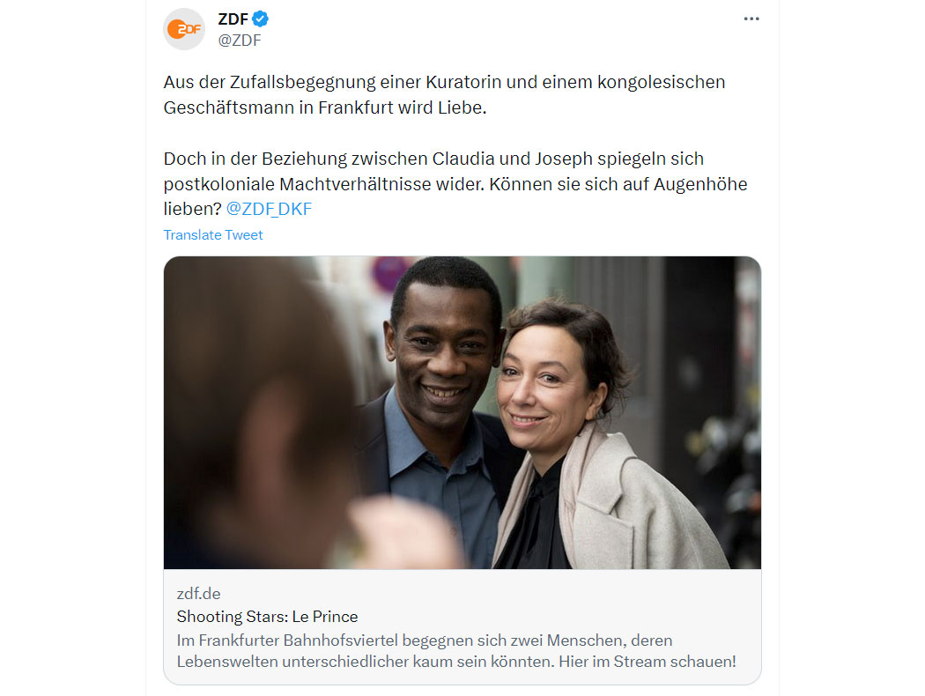This screenshot has height=696, width=925.
Task: Open the @ZDF_DKF mention link
Action: [269, 209]
